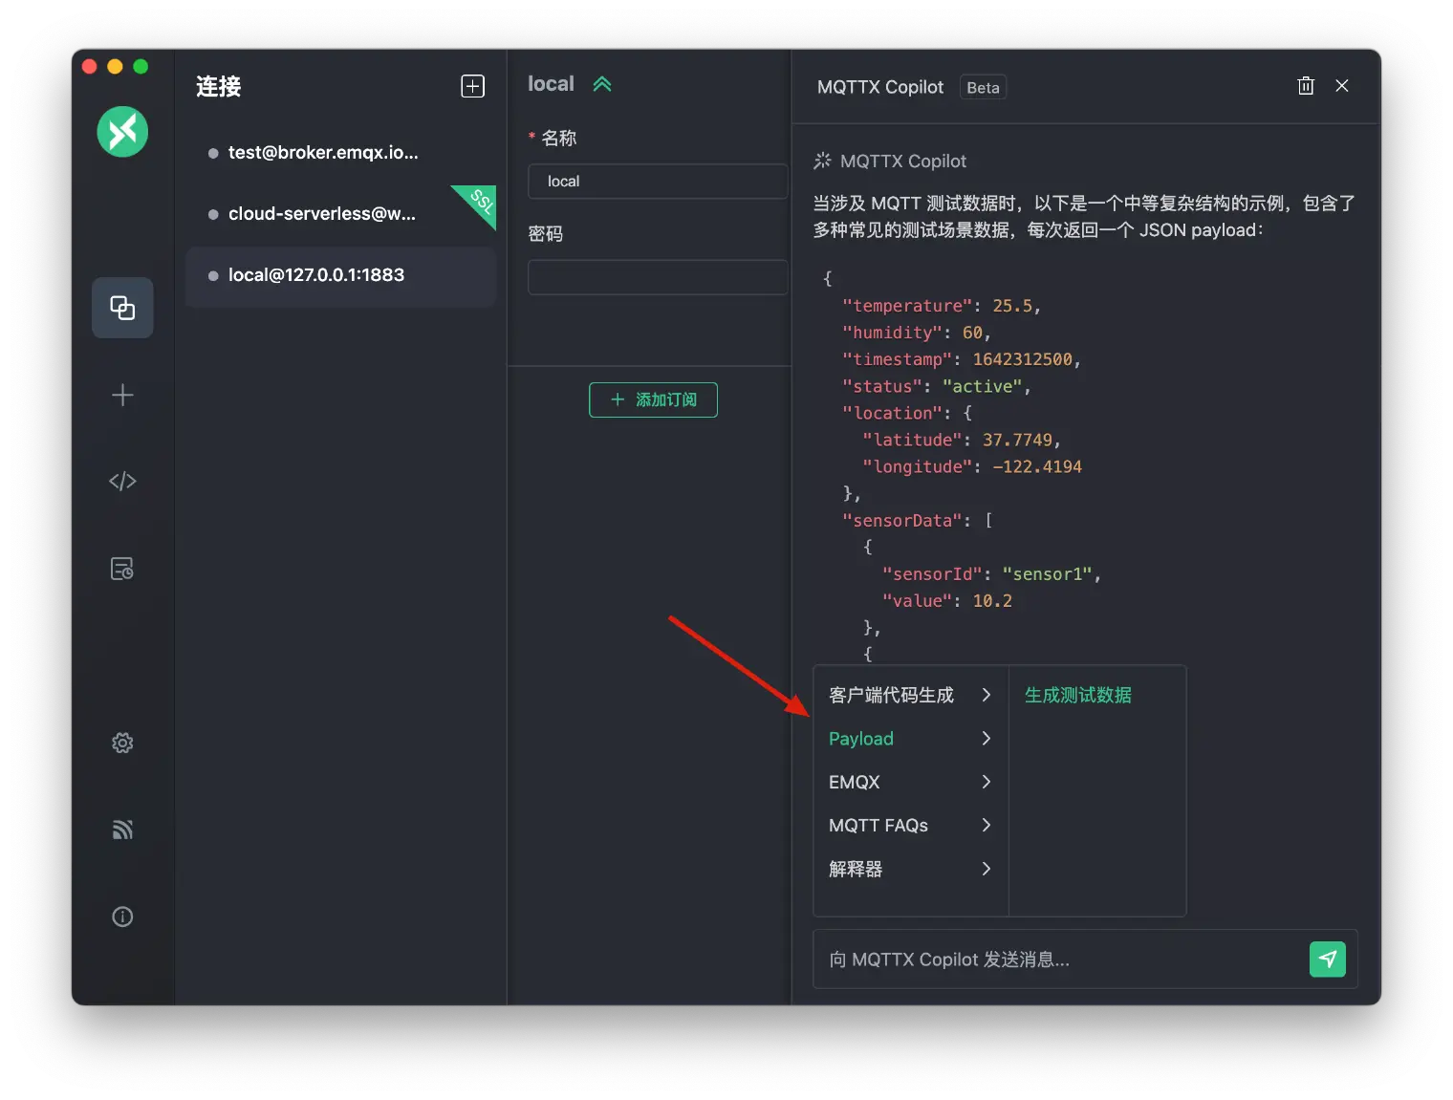This screenshot has width=1453, height=1100.
Task: Click the local connection title
Action: (551, 84)
